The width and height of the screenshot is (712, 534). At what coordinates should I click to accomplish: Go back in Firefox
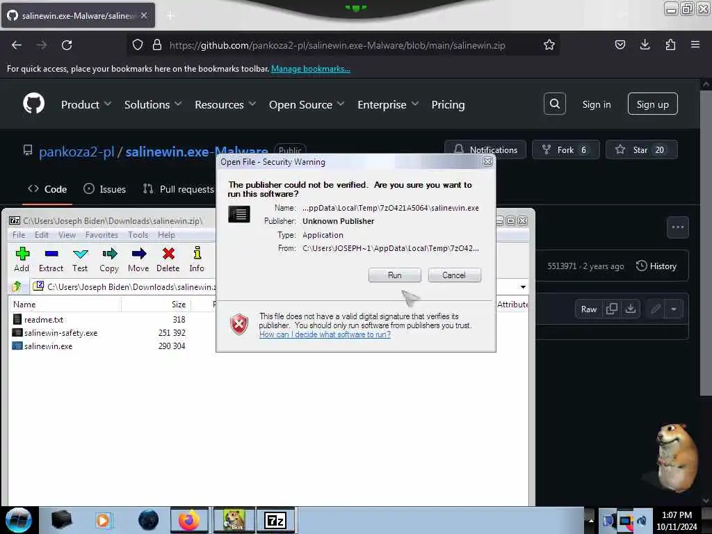click(x=17, y=45)
